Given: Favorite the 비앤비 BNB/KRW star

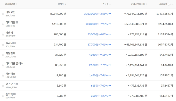Looking at the screenshot, I should point(3,35).
